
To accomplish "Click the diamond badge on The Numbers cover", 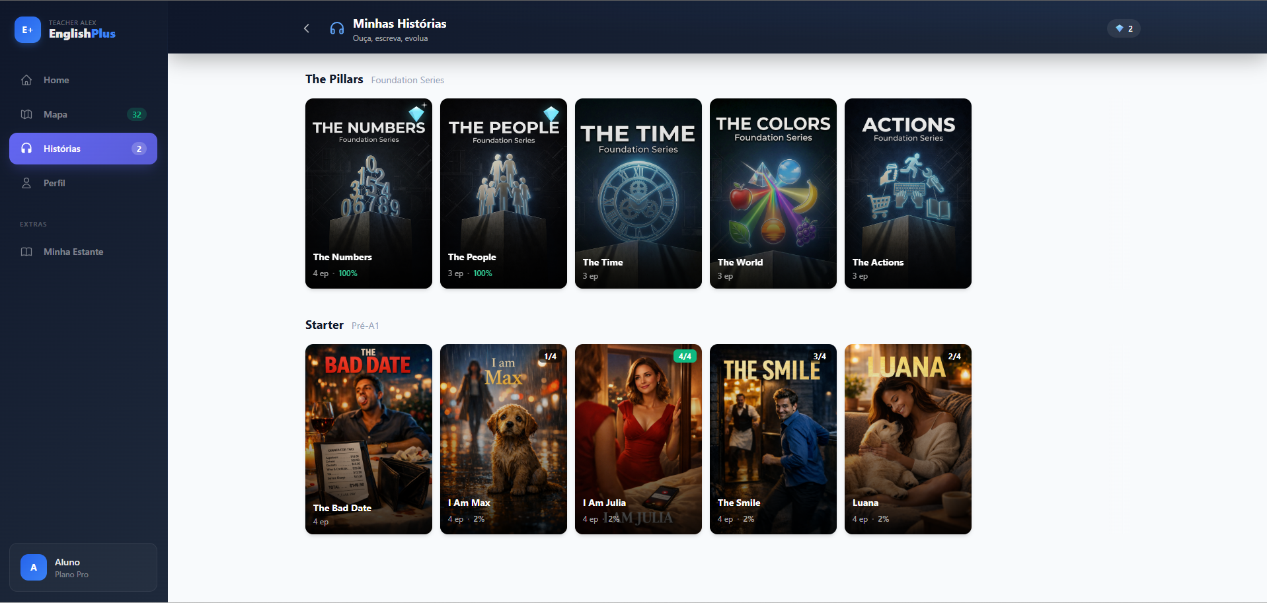I will 416,114.
